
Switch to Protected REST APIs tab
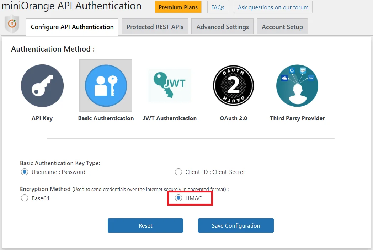[x=155, y=27]
